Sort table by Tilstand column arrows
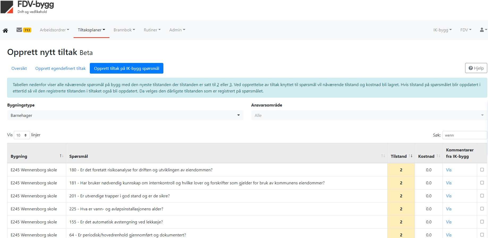Screen dimensions: 488x238 click(x=411, y=156)
